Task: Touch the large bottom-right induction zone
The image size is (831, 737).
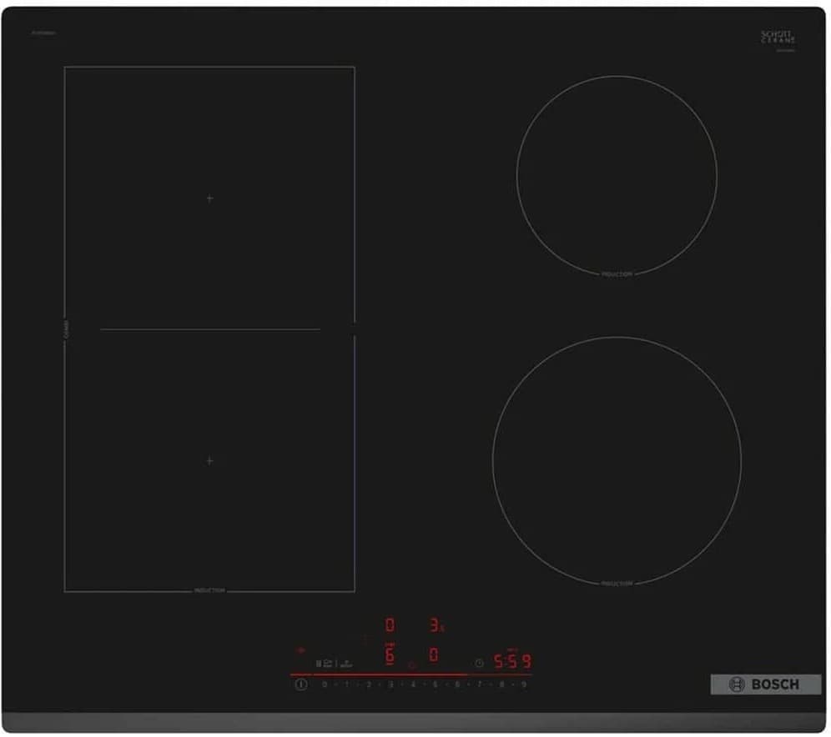Action: tap(616, 459)
